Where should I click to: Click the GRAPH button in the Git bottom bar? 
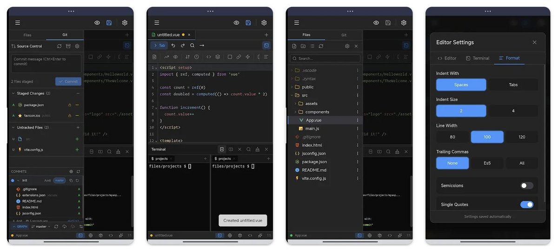click(x=20, y=226)
